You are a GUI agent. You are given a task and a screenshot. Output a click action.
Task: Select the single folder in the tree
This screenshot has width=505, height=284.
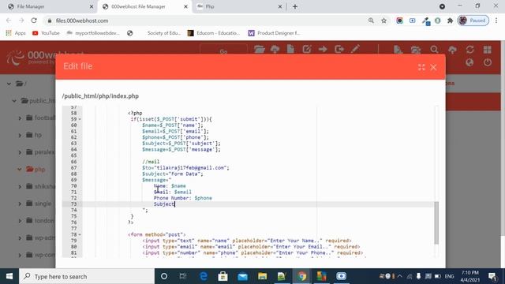pos(43,204)
